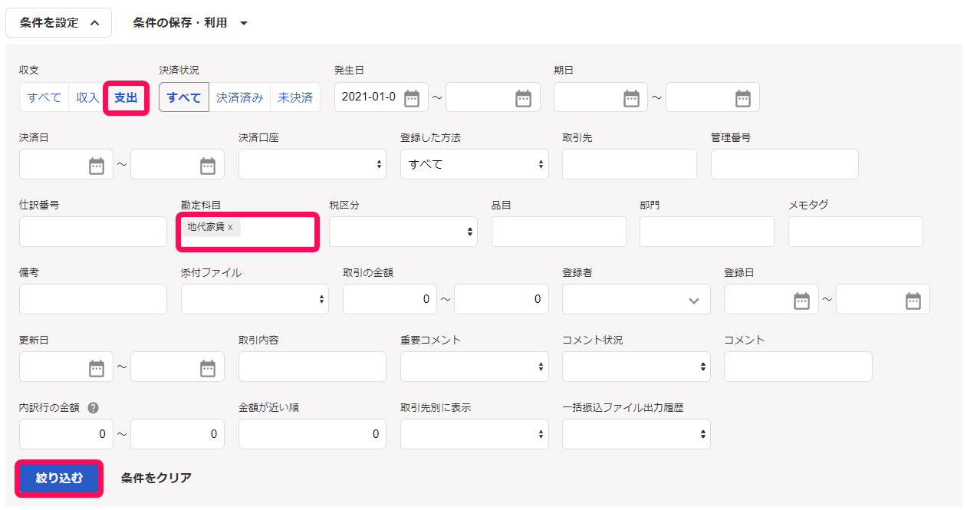The height and width of the screenshot is (510, 967).
Task: Open calendar for 発生日 end date
Action: click(523, 97)
